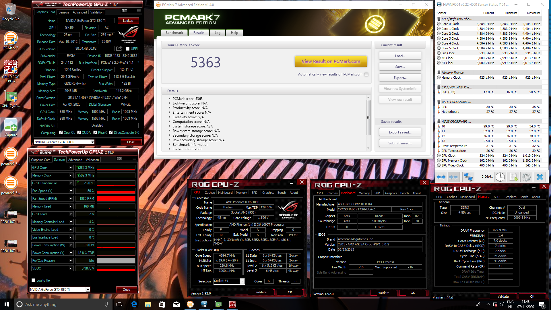The width and height of the screenshot is (551, 310).
Task: Open Caches tab in left CPU-Z window
Action: pos(209,193)
